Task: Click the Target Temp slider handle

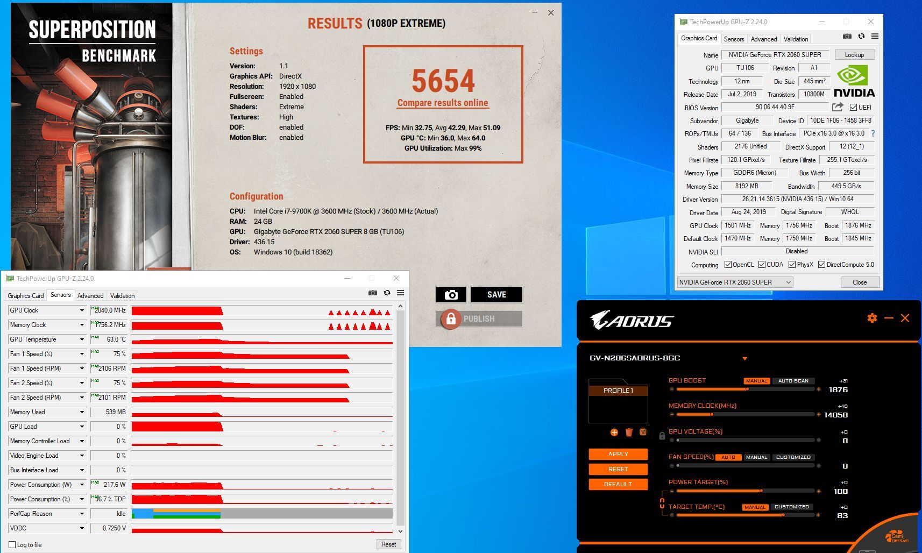Action: 783,515
